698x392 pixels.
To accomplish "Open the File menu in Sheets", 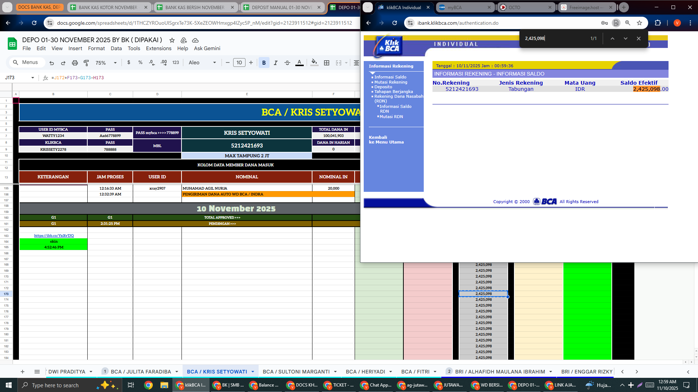I will [x=27, y=48].
